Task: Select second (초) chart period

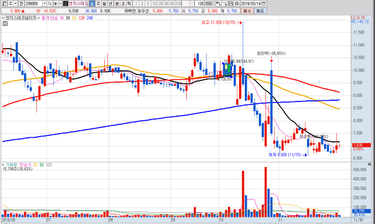Action: 123,4
